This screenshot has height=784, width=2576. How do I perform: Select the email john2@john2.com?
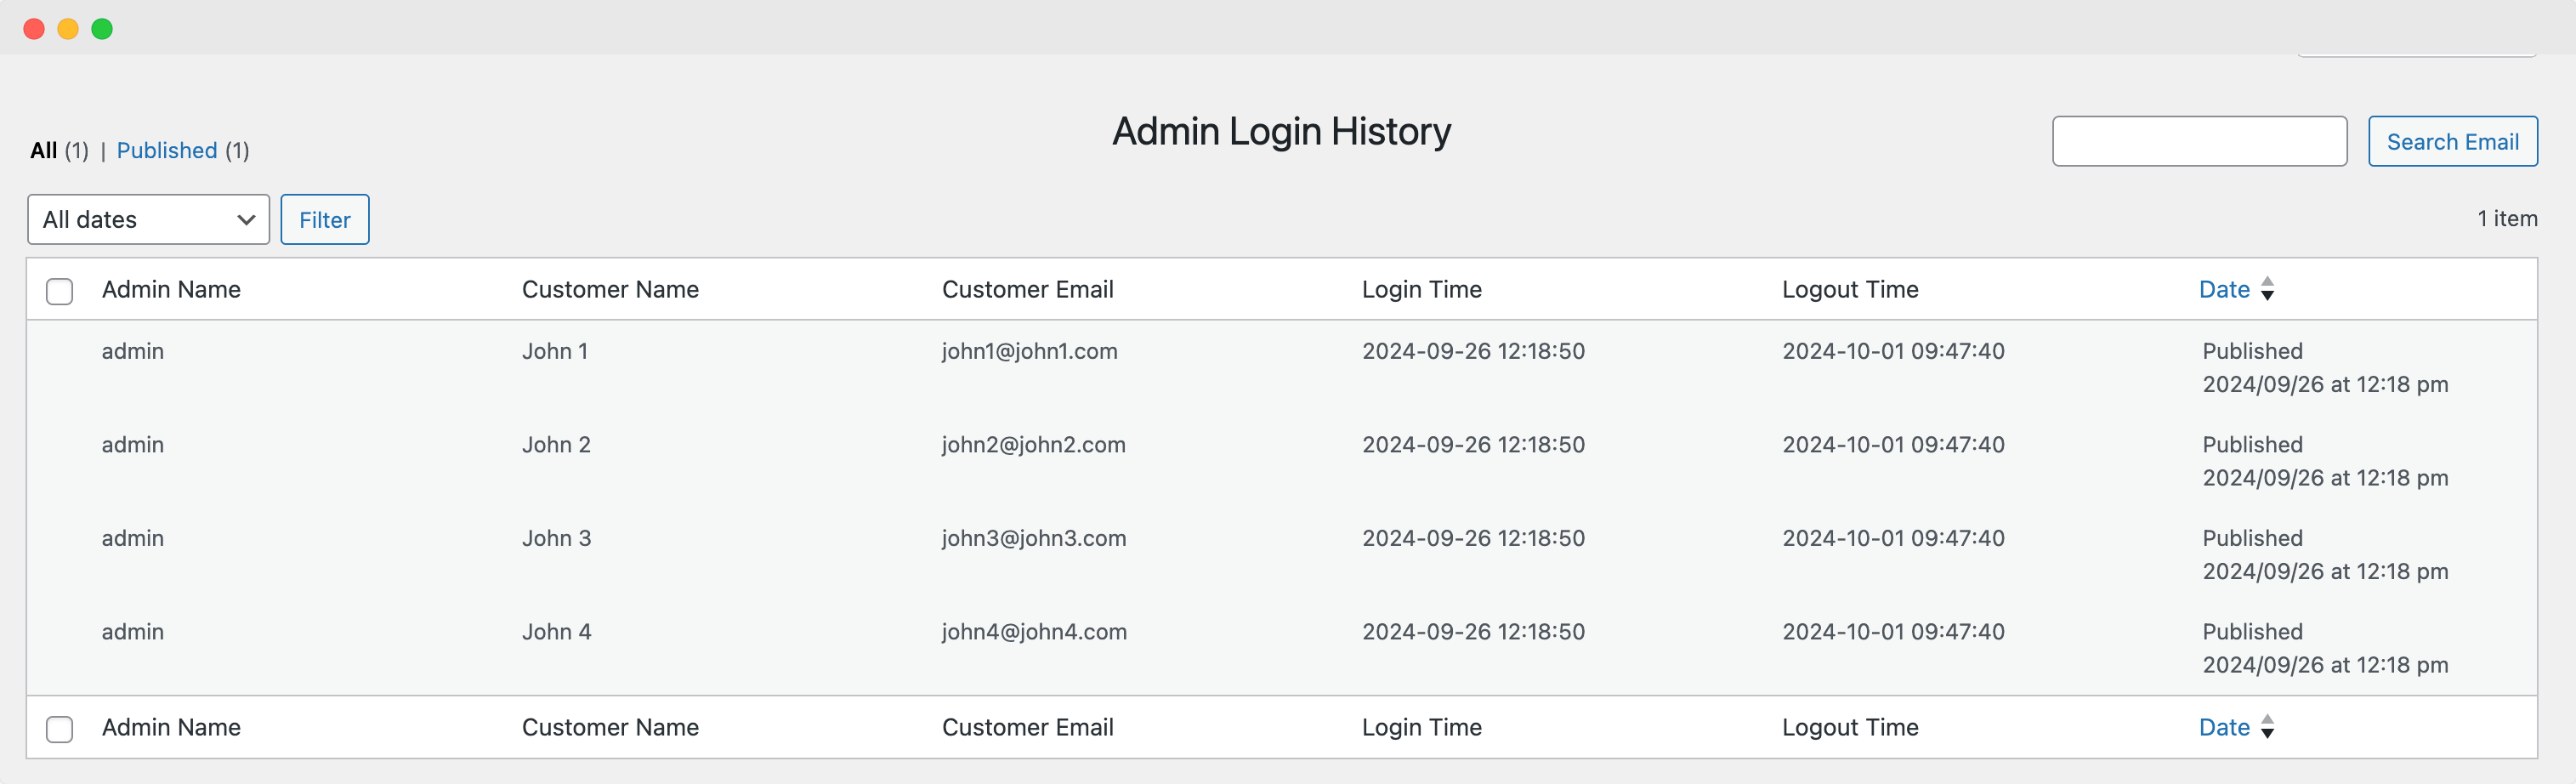(x=1033, y=444)
